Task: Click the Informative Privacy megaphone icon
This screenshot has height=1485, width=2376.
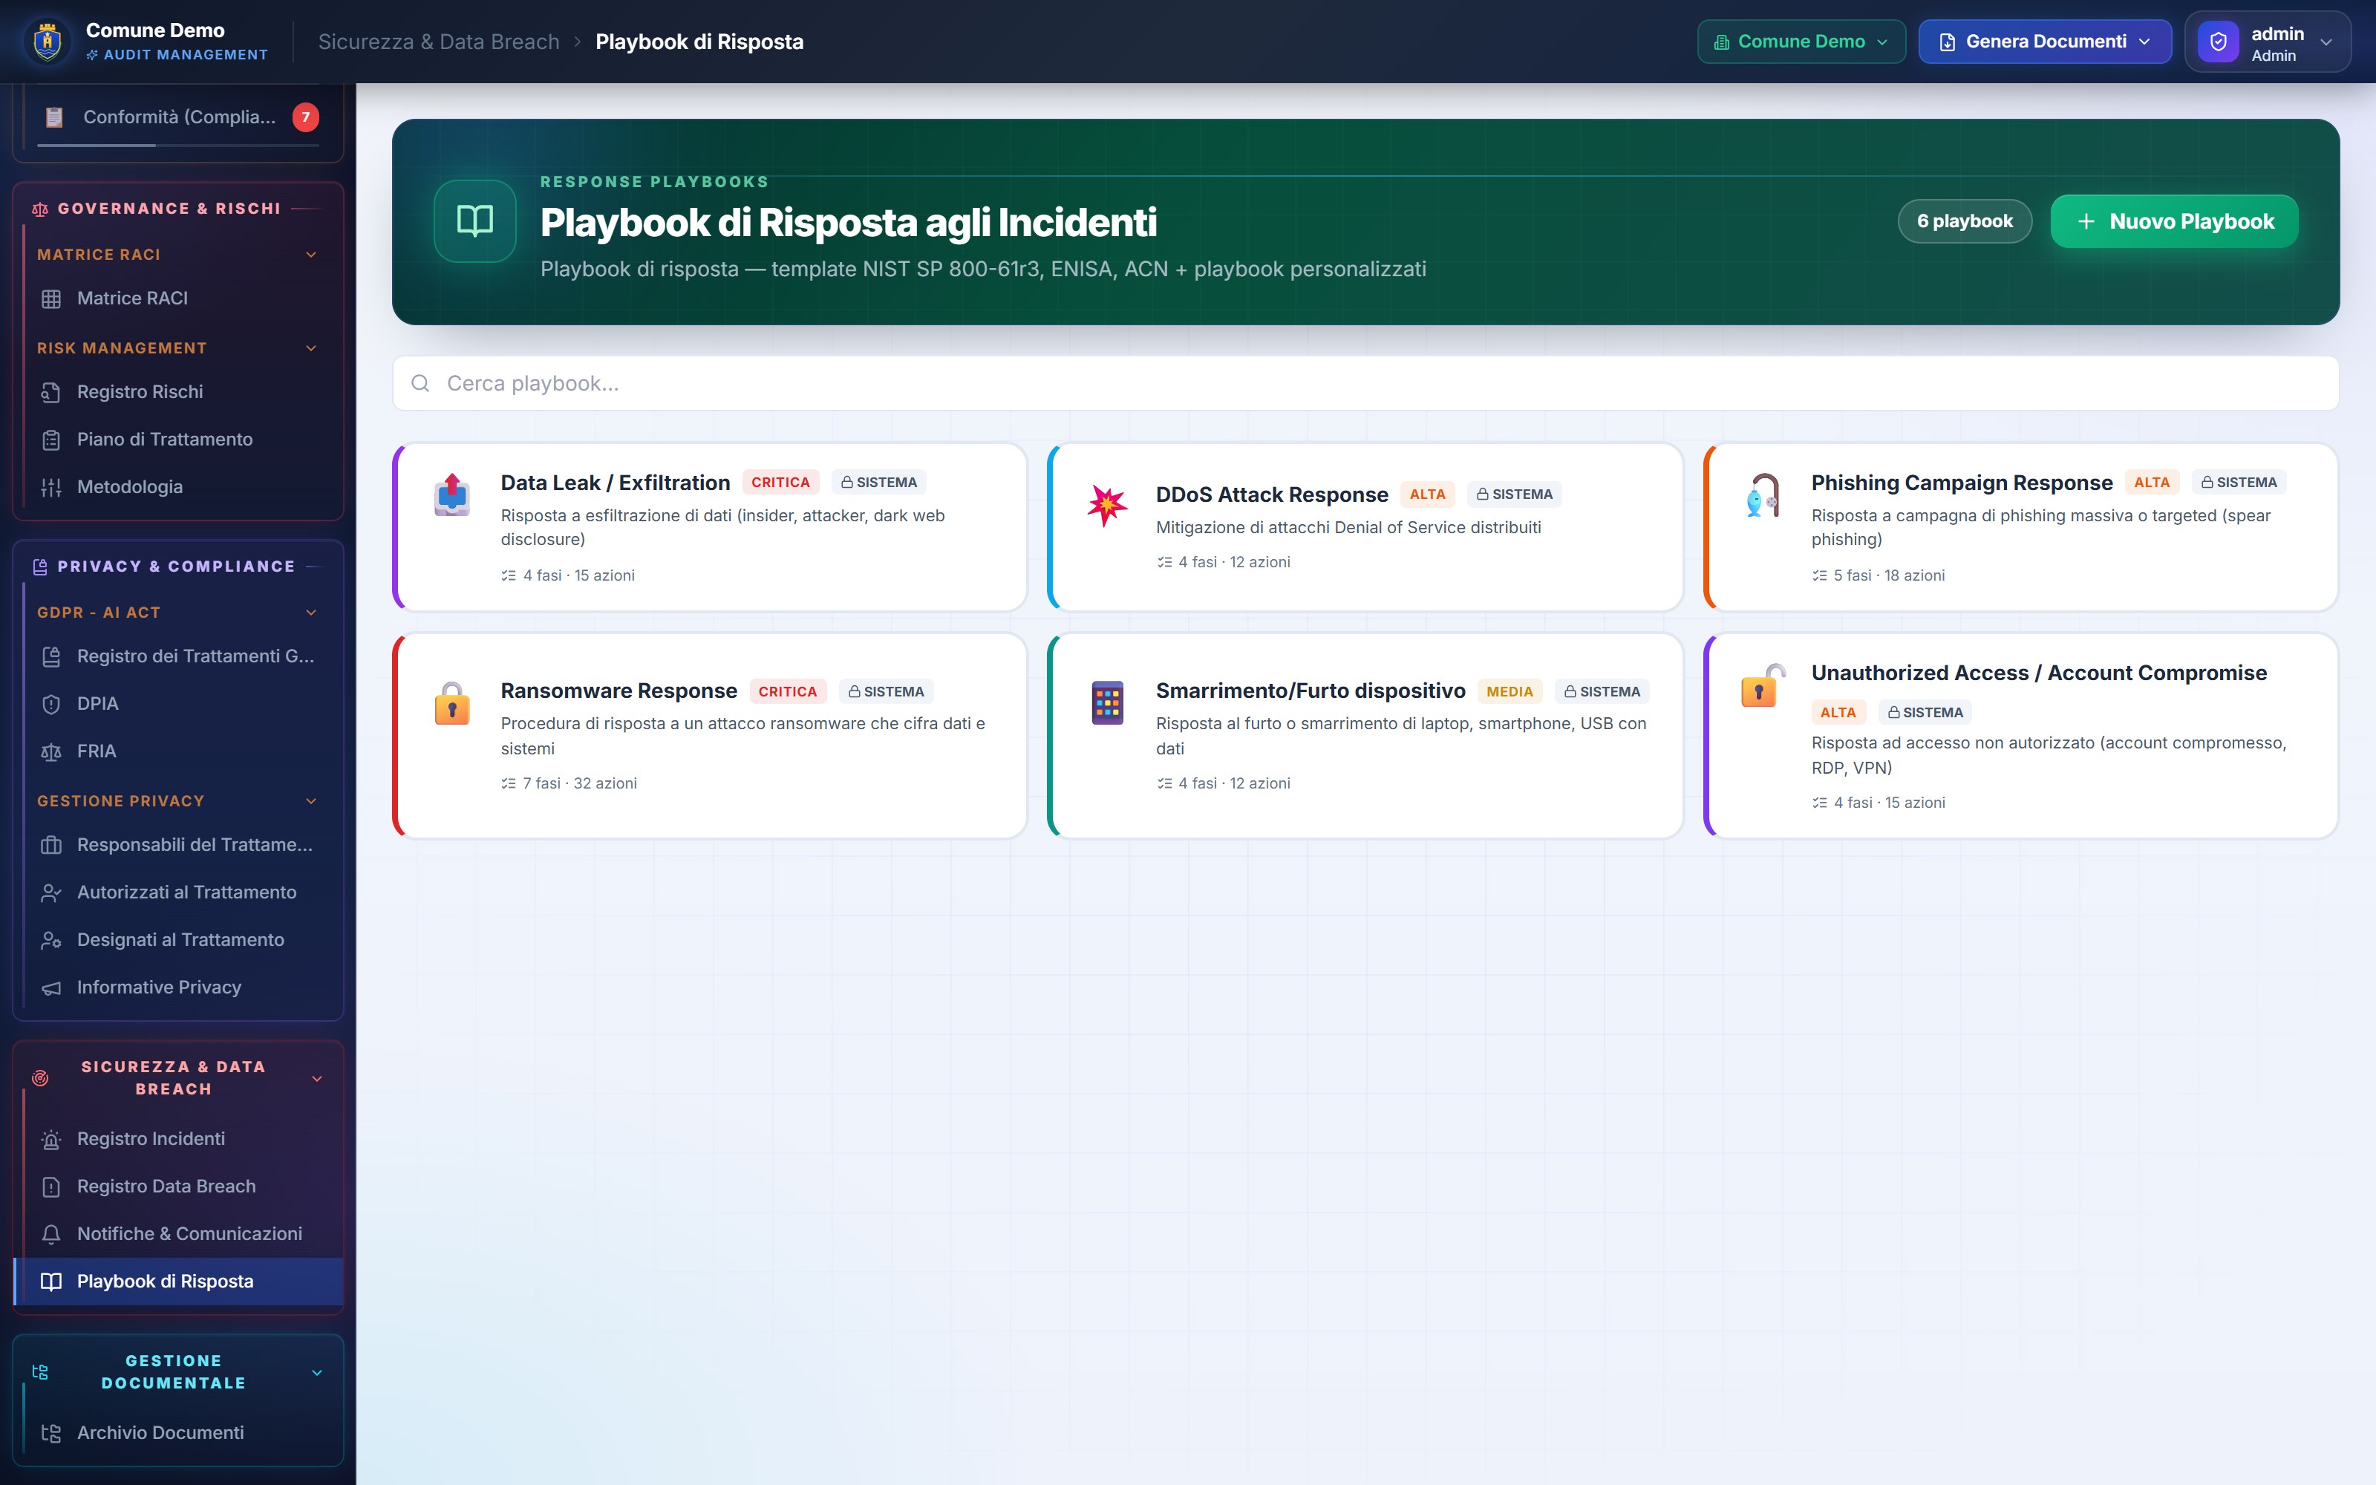Action: tap(51, 988)
